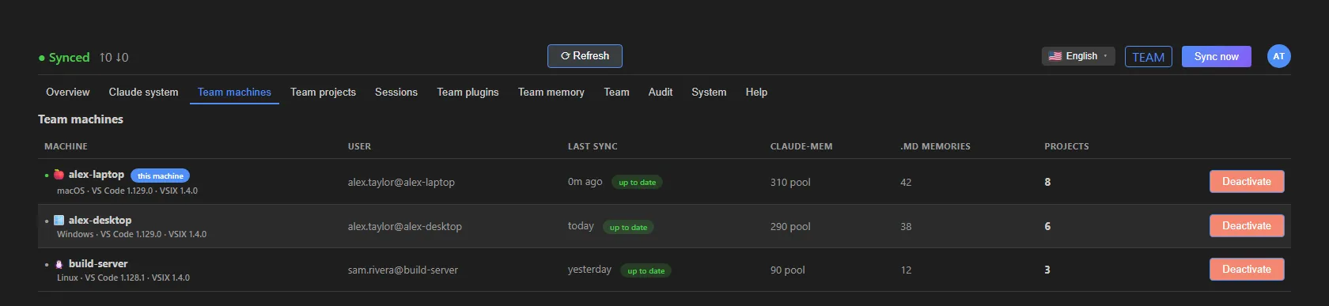The image size is (1329, 306).
Task: Click the USER column header
Action: (359, 146)
